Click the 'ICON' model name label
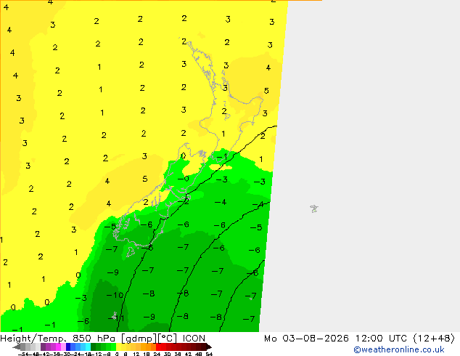Viewport: 460px width, 356px height. tap(194, 339)
